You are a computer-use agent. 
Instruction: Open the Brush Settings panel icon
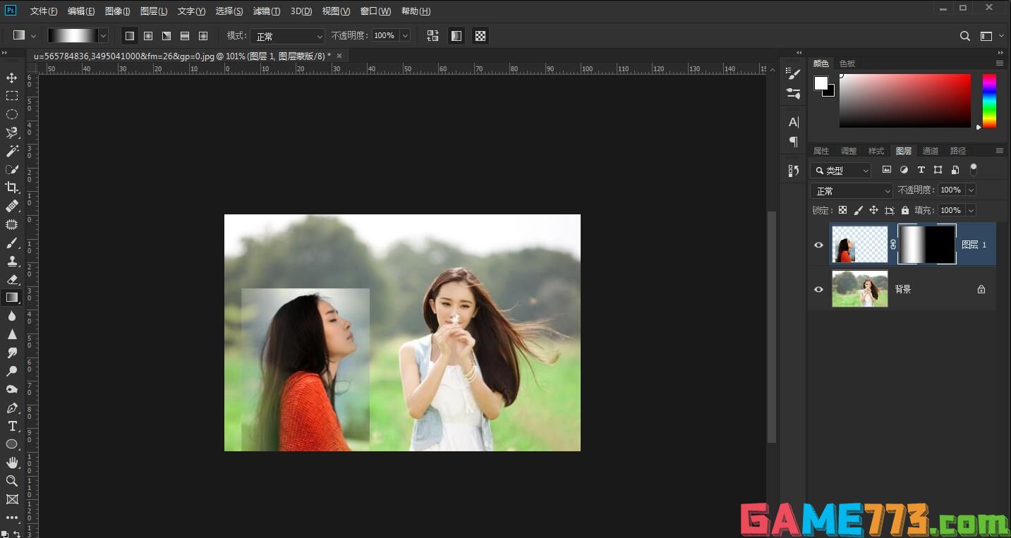(794, 73)
